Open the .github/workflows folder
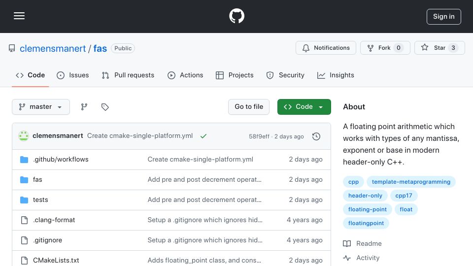The height and width of the screenshot is (266, 473). click(61, 159)
